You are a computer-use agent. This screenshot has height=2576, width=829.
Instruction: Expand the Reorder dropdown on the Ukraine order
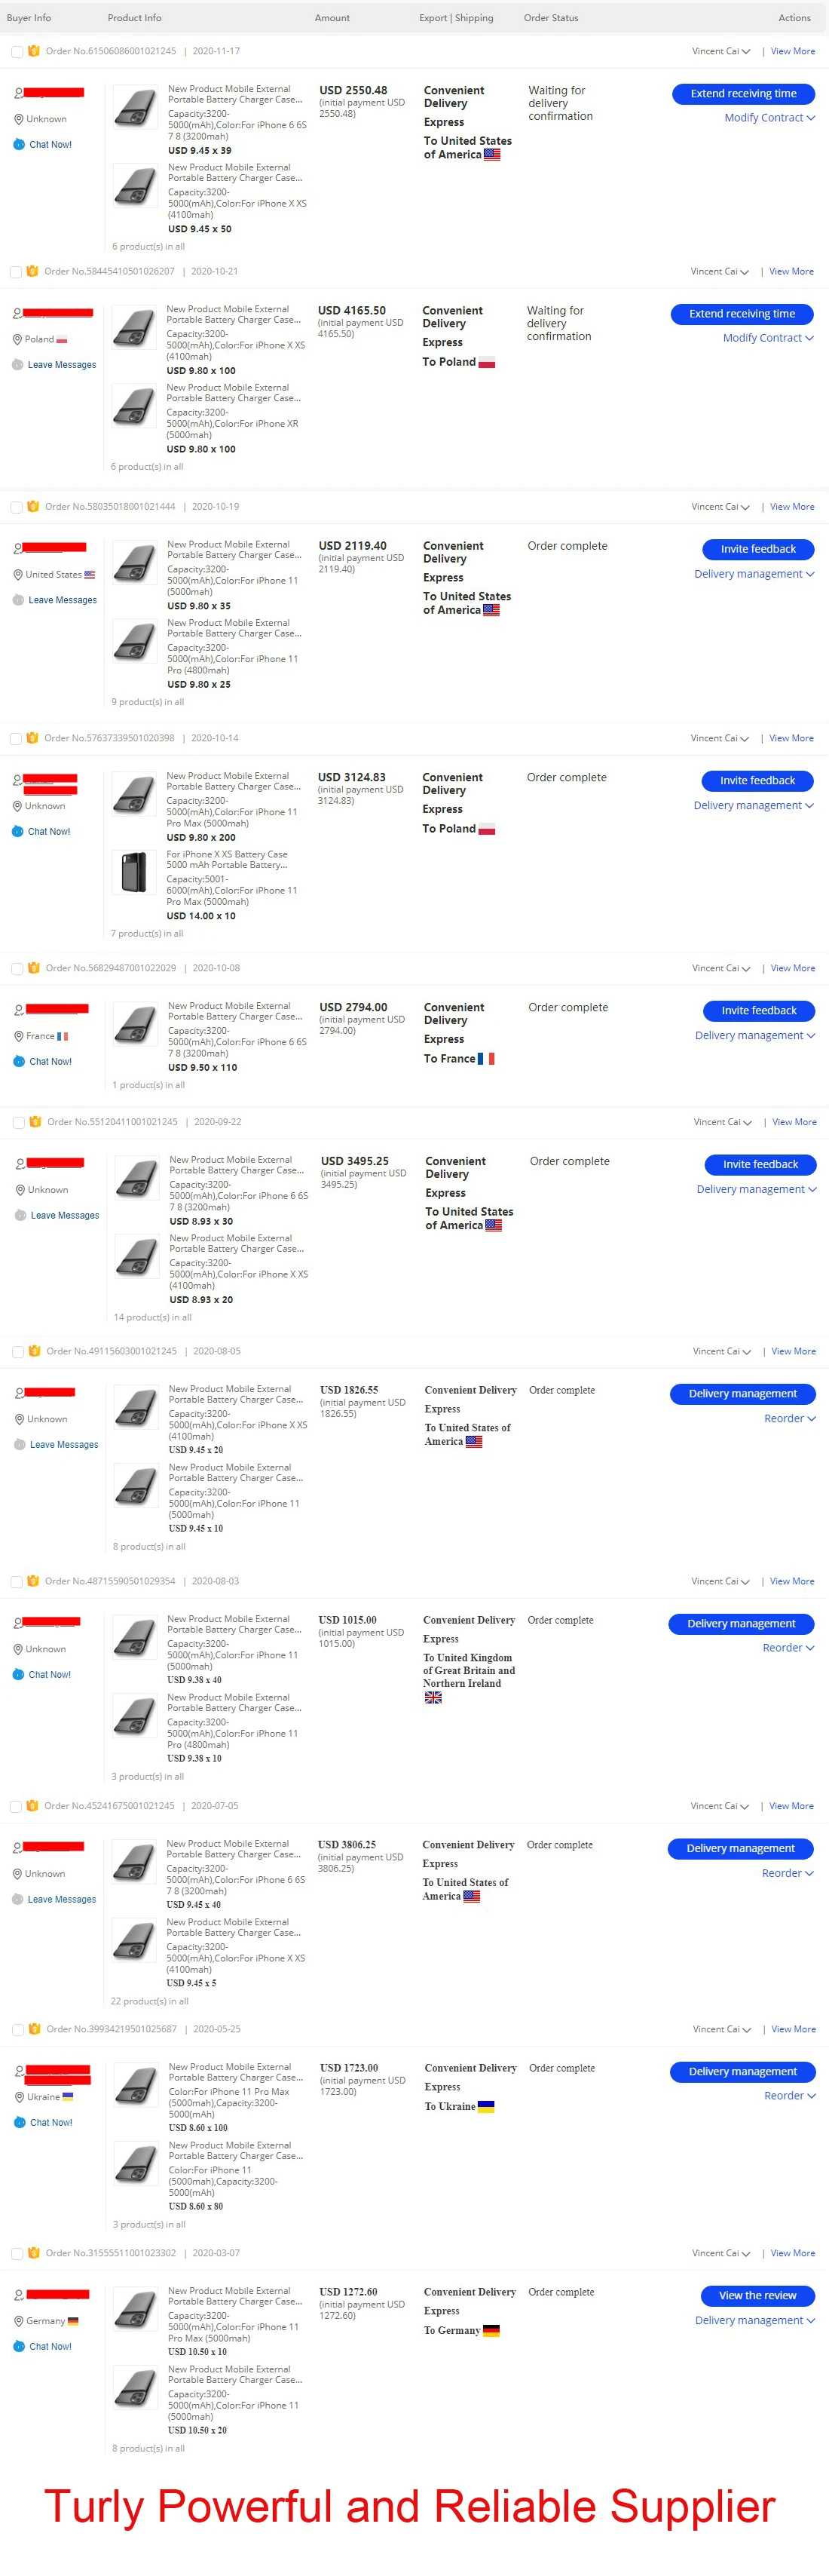789,2095
